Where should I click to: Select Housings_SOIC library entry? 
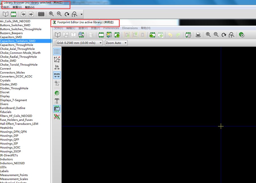[10, 147]
